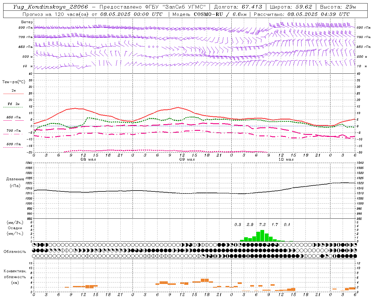
Task: Click the 7.2 precipitation total value
Action: pyautogui.click(x=262, y=224)
